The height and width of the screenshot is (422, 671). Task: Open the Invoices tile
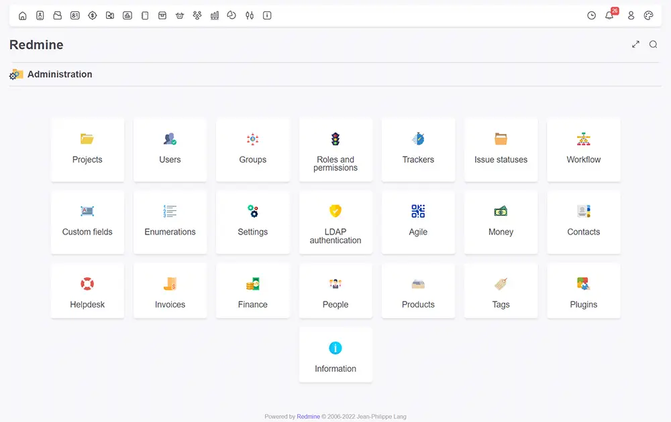(170, 291)
